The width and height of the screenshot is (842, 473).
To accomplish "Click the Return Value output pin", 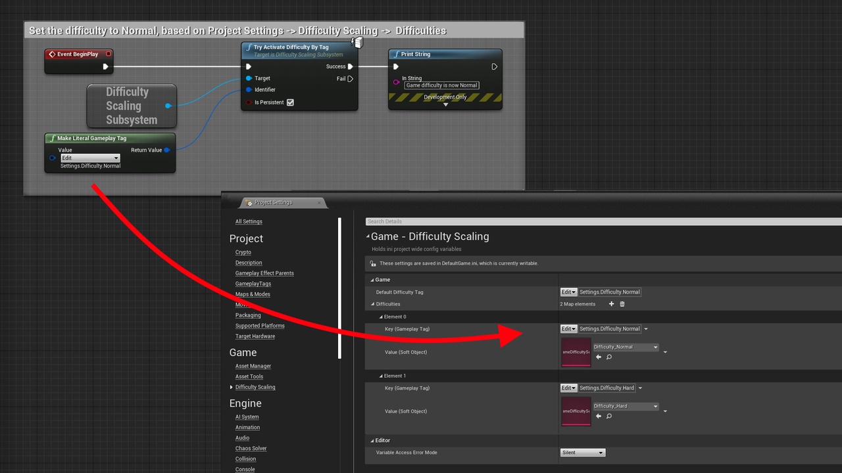I will 167,150.
